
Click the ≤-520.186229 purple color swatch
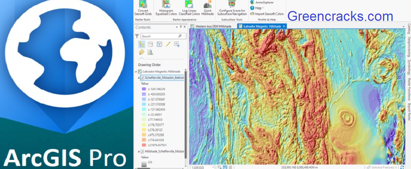[x=143, y=89]
